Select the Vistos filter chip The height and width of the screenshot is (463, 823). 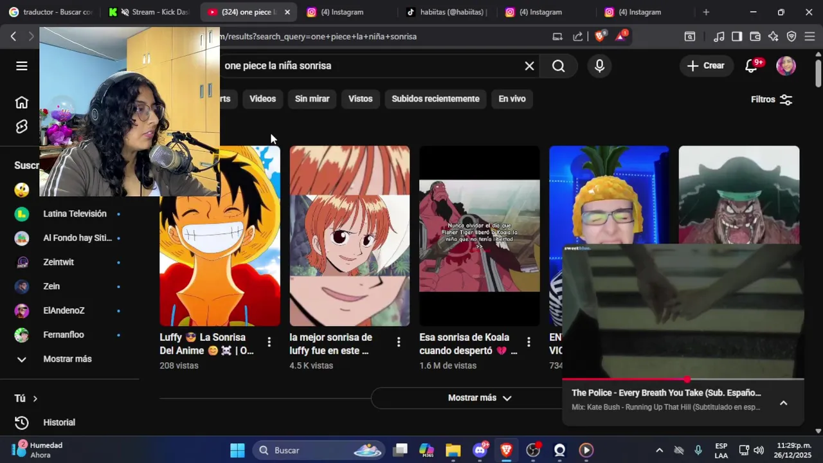(x=360, y=99)
